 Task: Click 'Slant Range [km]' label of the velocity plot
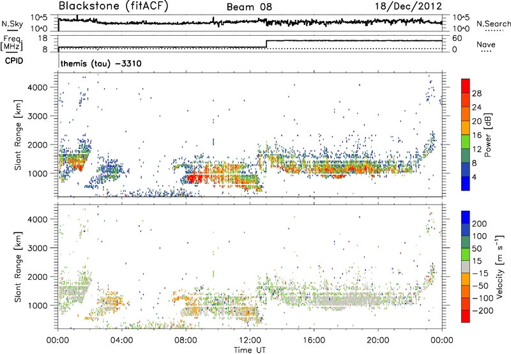click(x=18, y=267)
